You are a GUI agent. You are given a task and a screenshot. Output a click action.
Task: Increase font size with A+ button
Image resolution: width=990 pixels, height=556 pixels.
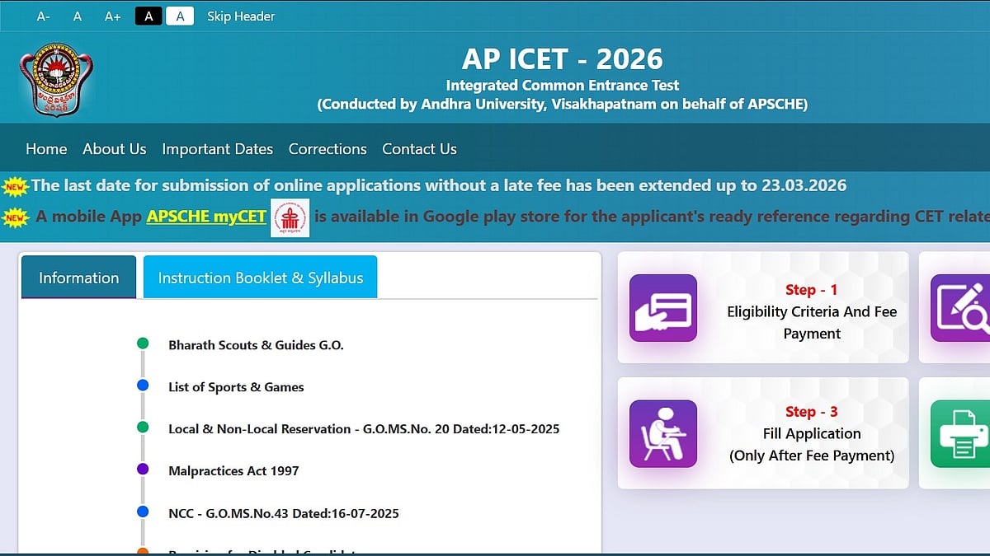113,16
